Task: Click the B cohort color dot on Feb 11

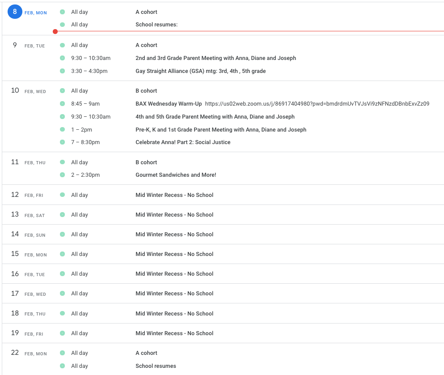Action: pyautogui.click(x=62, y=162)
